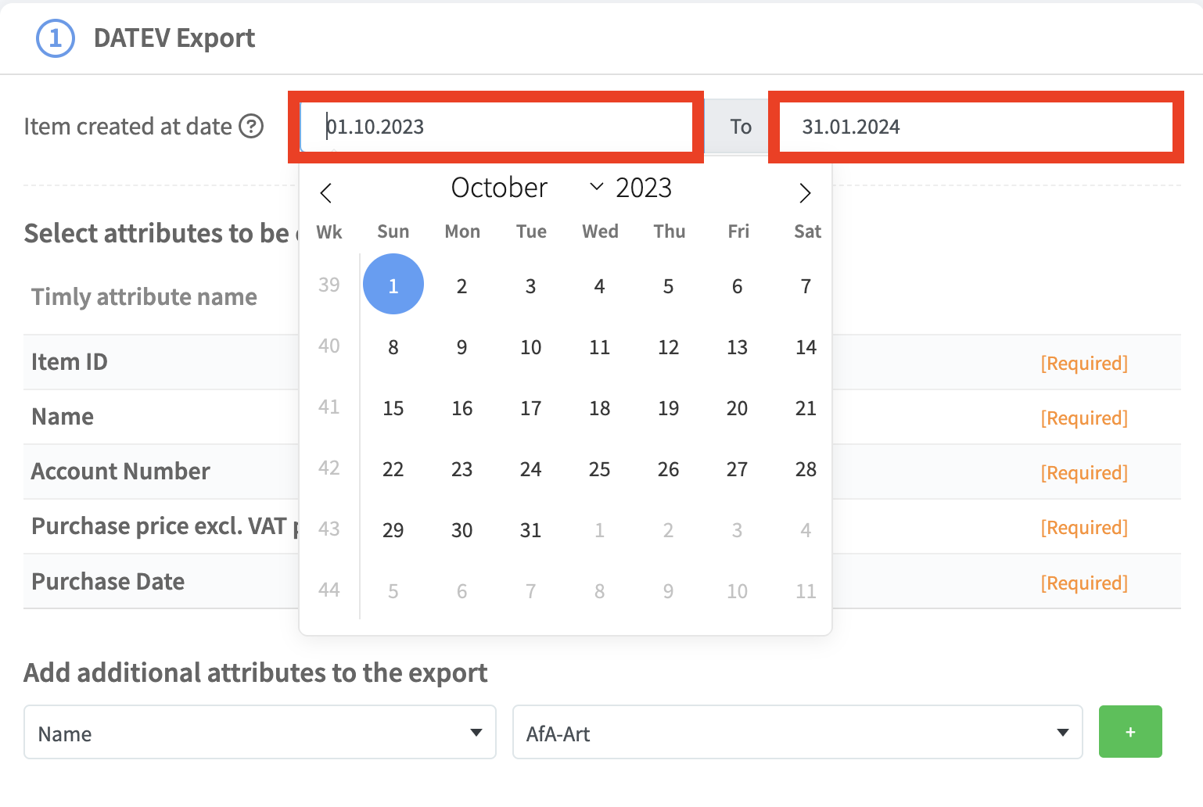Click the Account Number attribute row
The height and width of the screenshot is (807, 1203).
(x=602, y=472)
